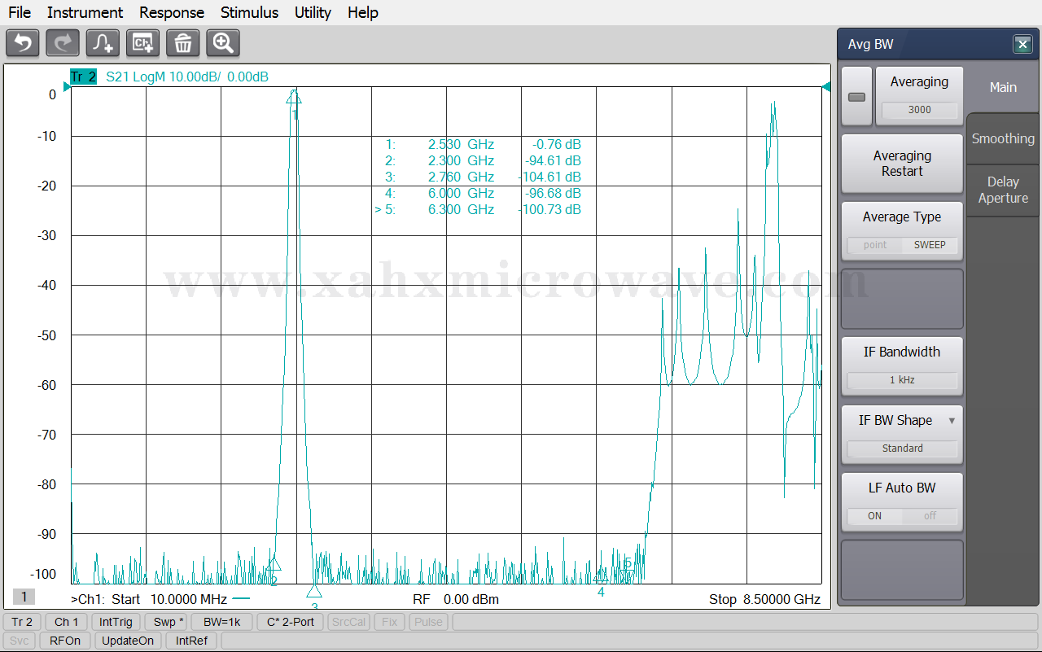Click the RFOn status bar button

tap(65, 641)
